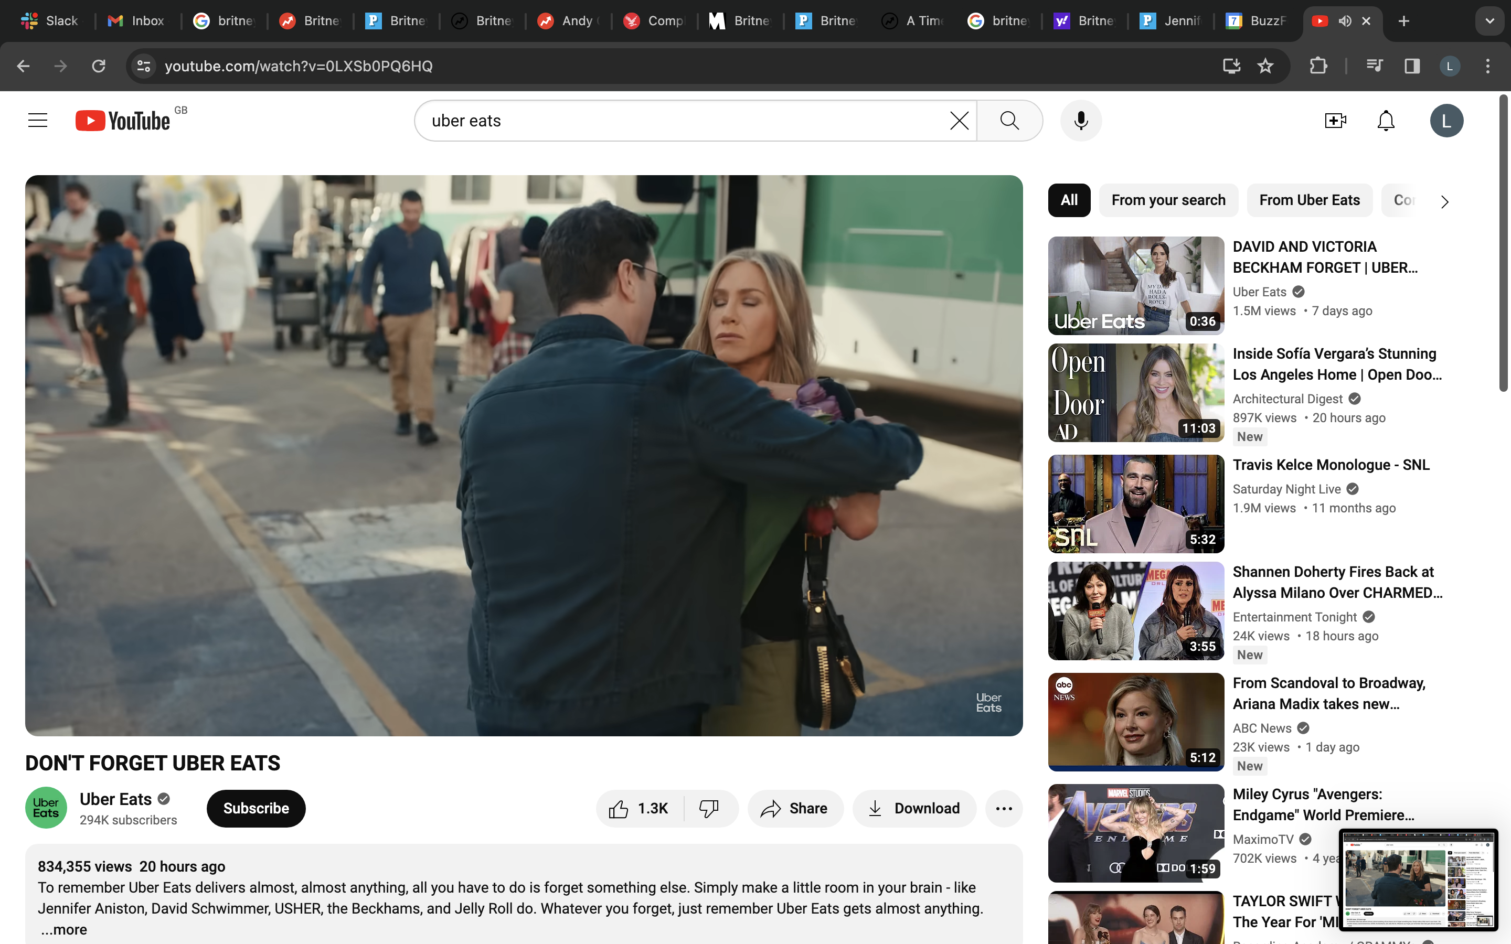The width and height of the screenshot is (1511, 944).
Task: Click the DON'T FORGET UBER EATS title
Action: point(153,763)
